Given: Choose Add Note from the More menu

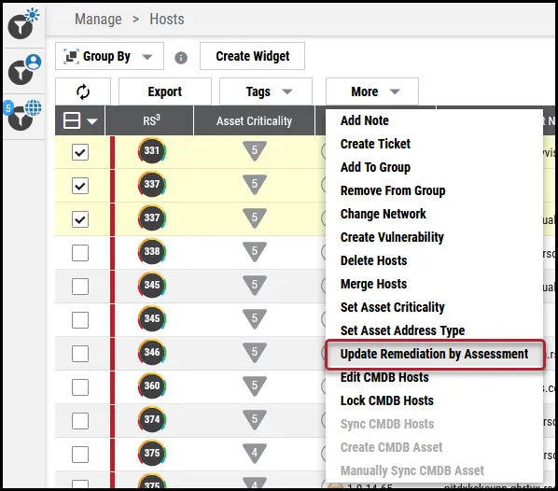Looking at the screenshot, I should click(x=365, y=120).
